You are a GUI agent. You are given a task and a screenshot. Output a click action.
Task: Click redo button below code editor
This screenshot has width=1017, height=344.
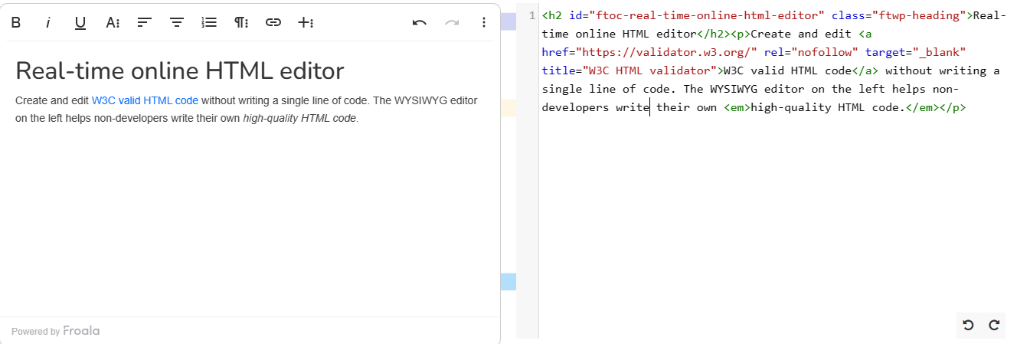click(994, 325)
